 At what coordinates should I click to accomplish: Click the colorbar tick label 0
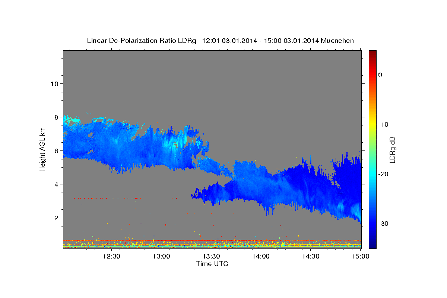(x=380, y=75)
